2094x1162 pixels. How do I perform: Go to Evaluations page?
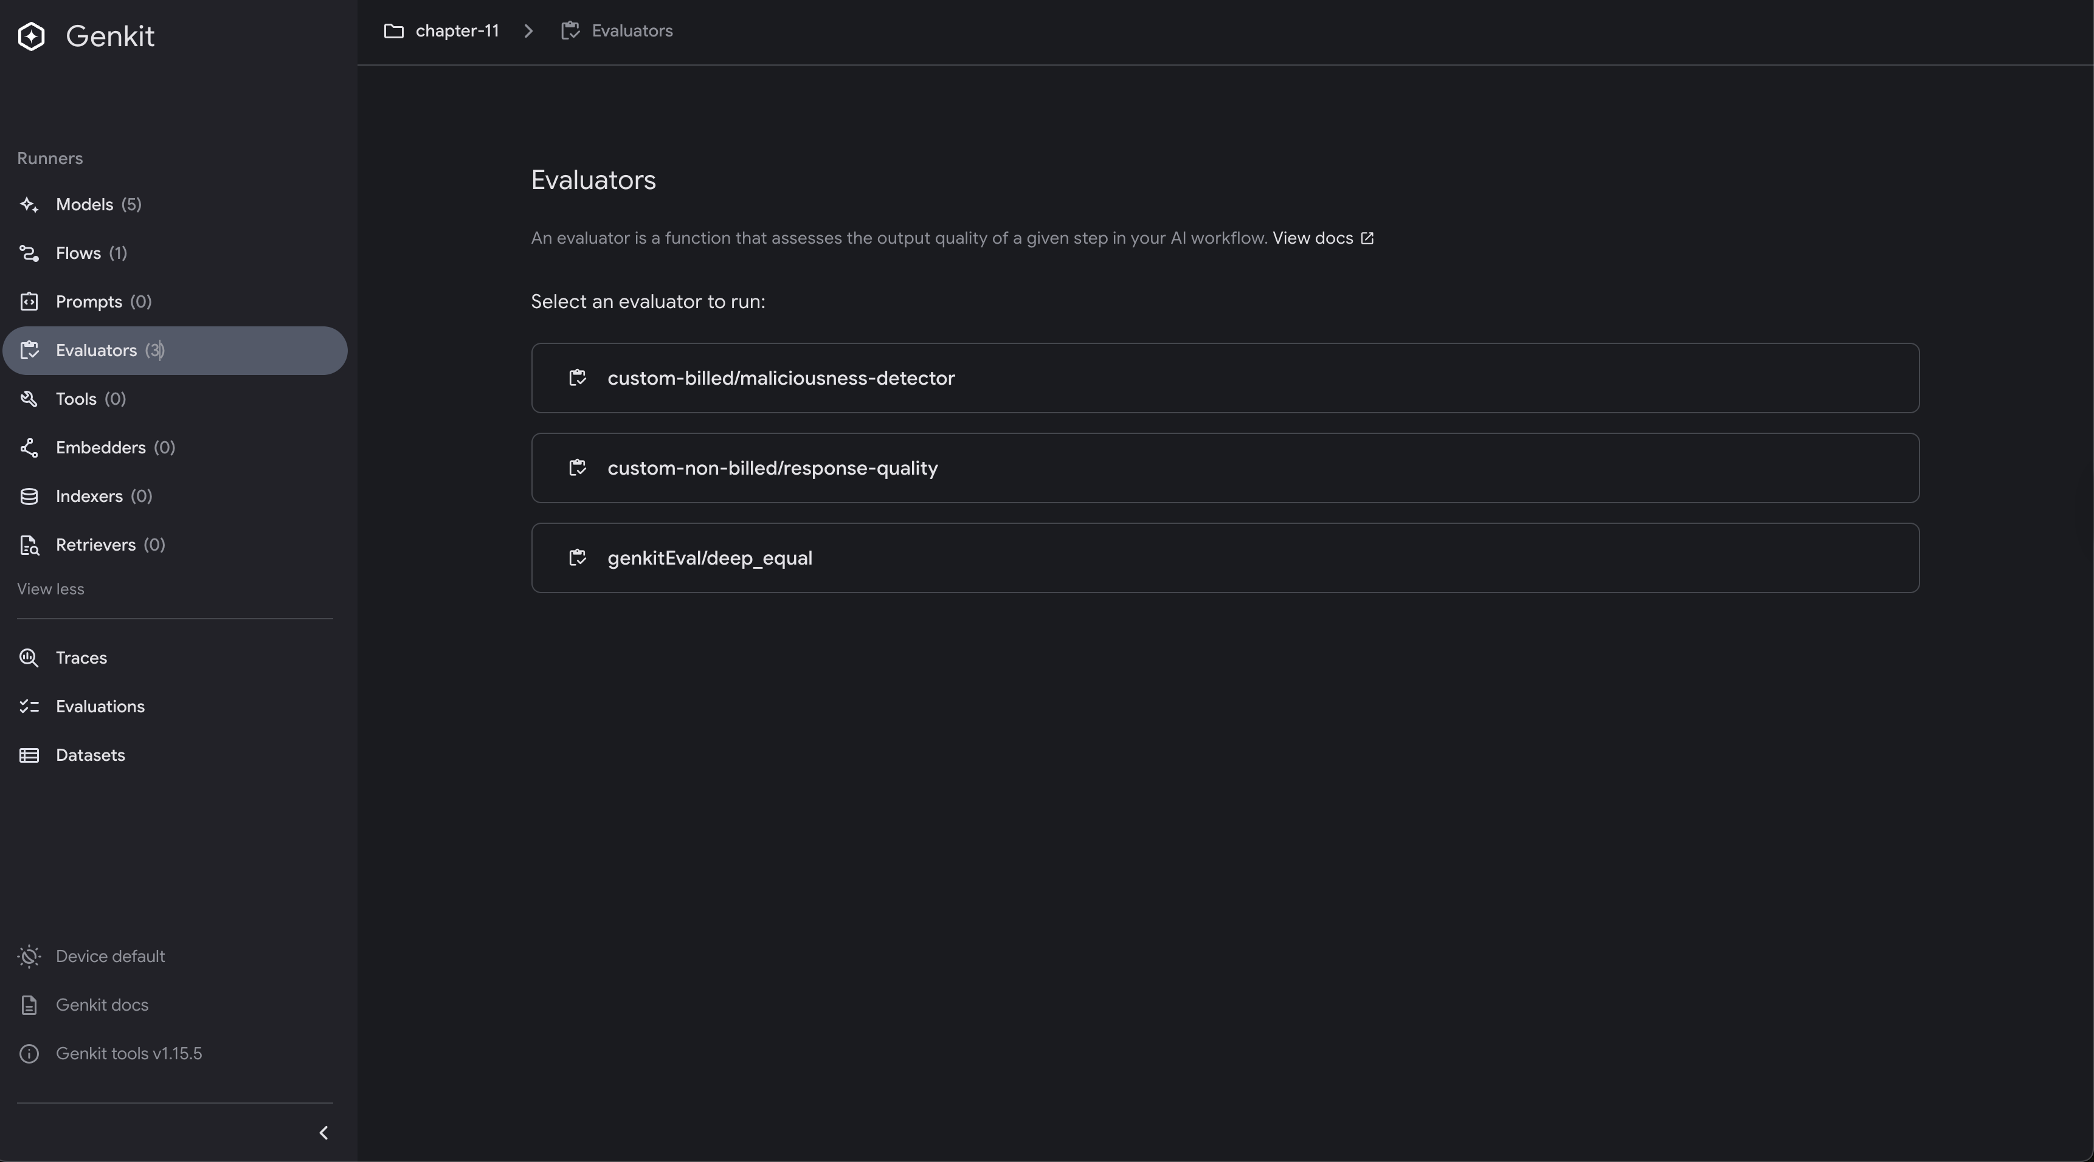tap(174, 707)
